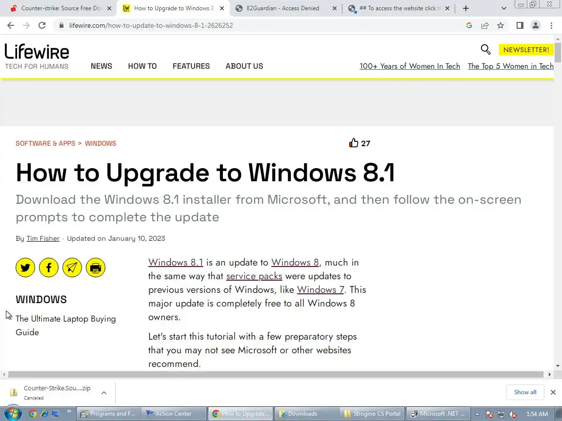Click the 1:54 AM system clock
This screenshot has height=421, width=562.
pyautogui.click(x=537, y=414)
